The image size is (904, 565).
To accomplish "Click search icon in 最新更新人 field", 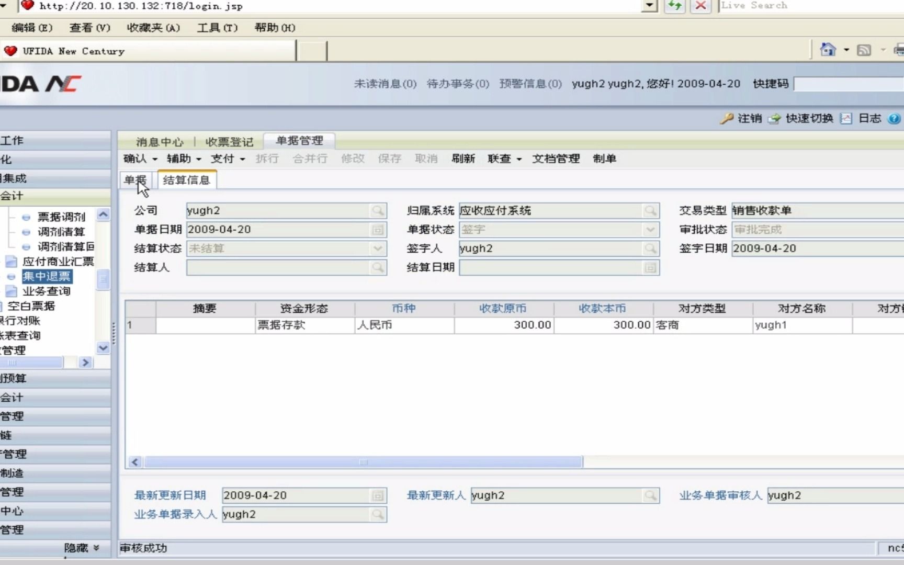I will (x=650, y=495).
